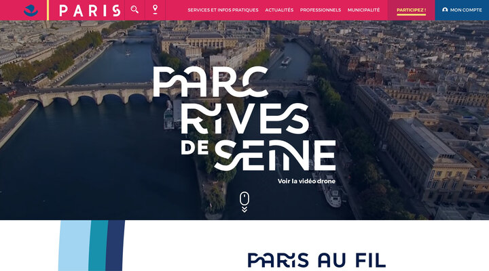Screen dimensions: 489x271
Task: Click the light blue stripe graphic
Action: 74,245
